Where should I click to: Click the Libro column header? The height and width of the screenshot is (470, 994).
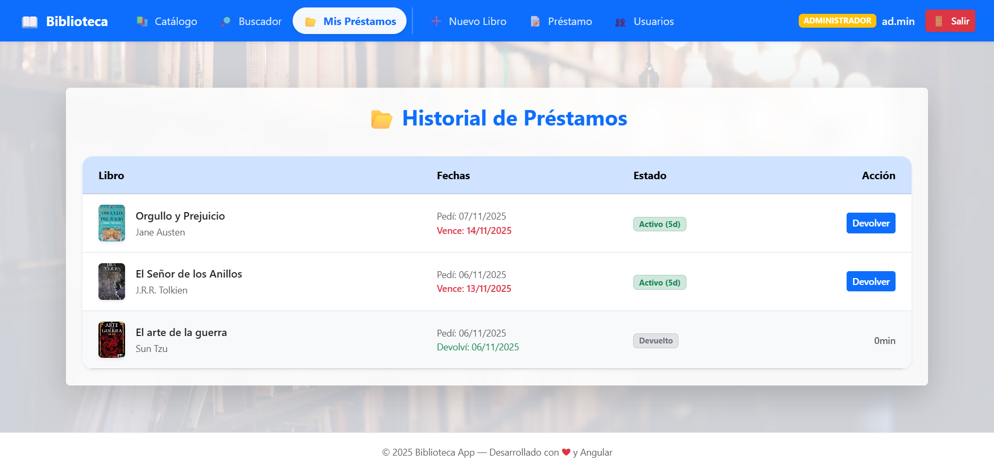coord(111,175)
